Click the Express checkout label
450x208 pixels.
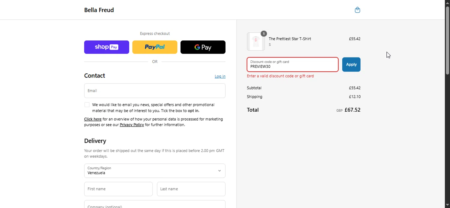tap(155, 34)
